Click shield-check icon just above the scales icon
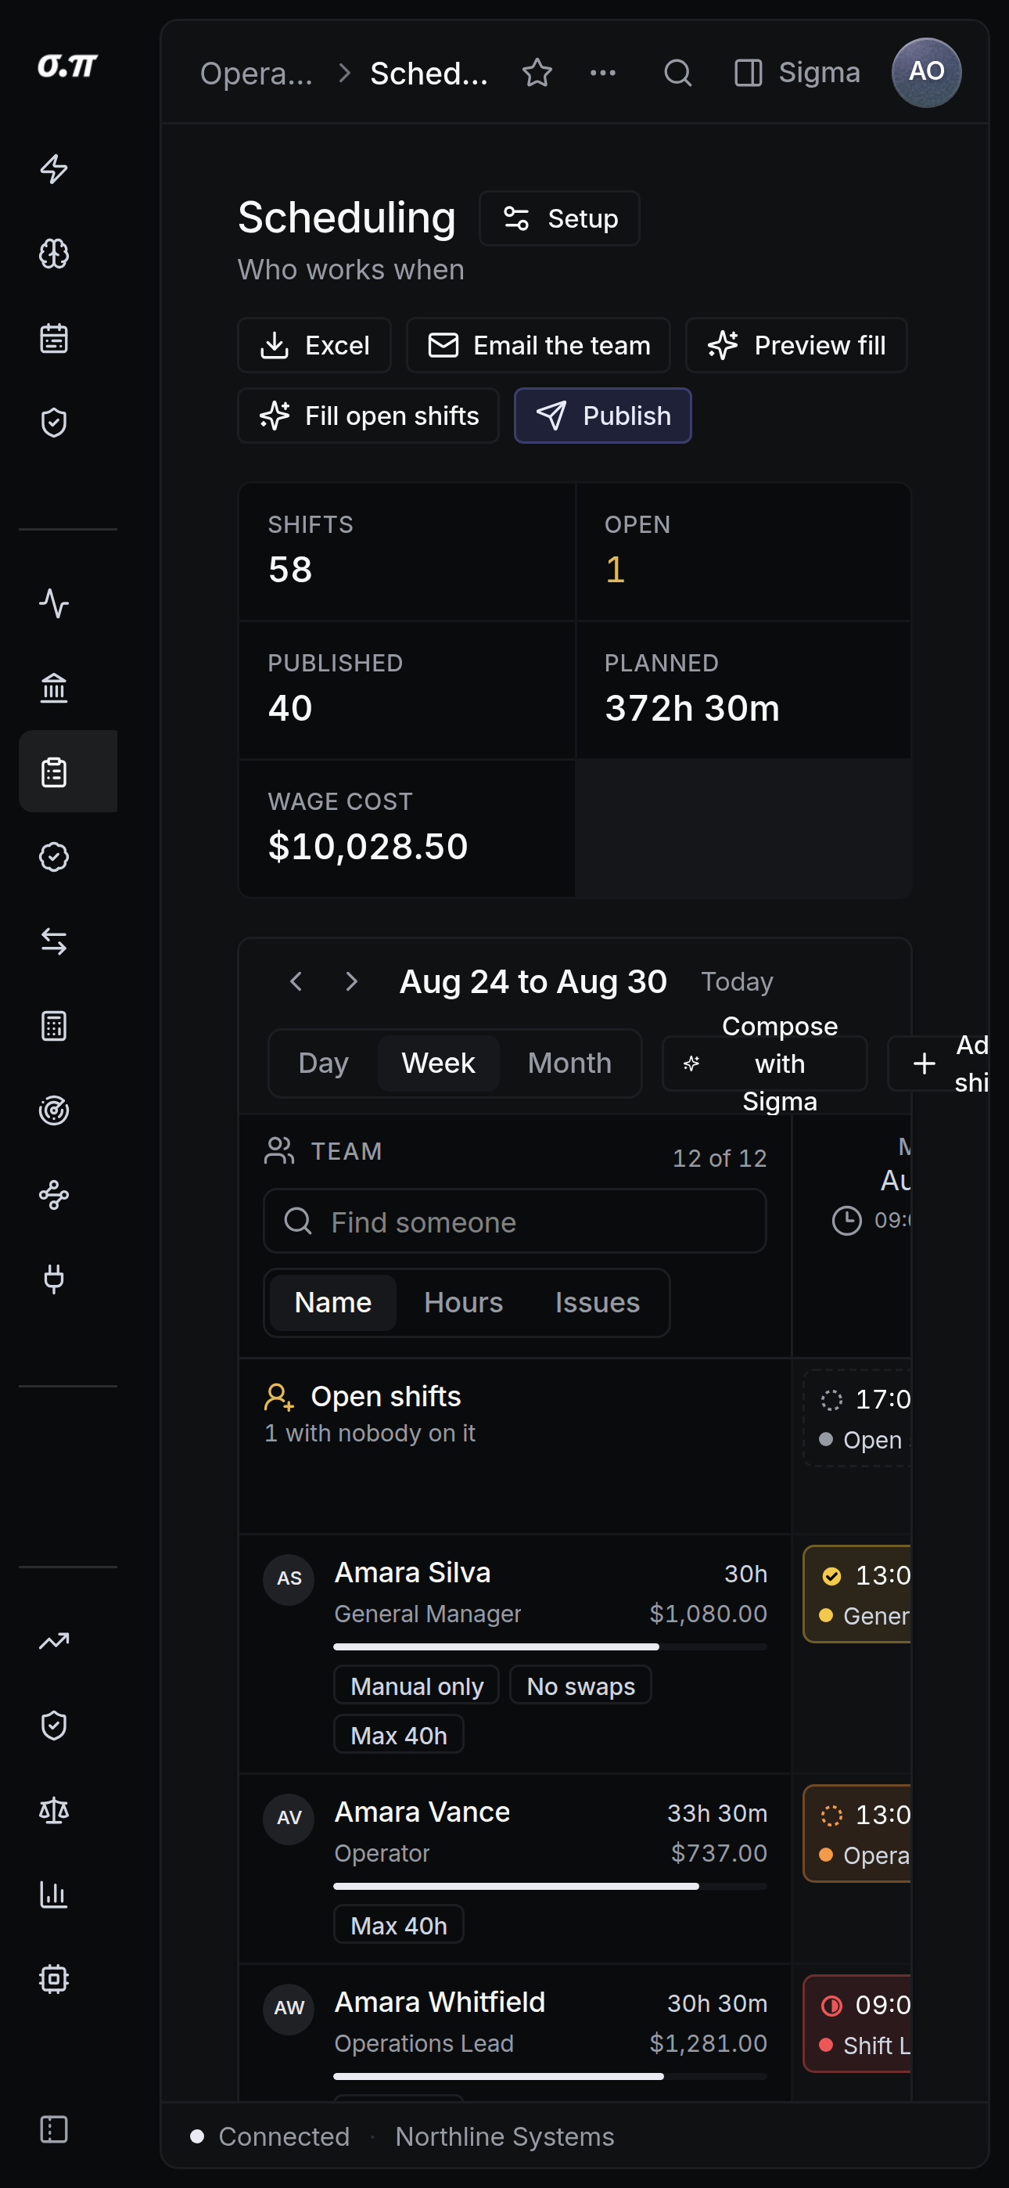Image resolution: width=1009 pixels, height=2188 pixels. pos(54,1726)
